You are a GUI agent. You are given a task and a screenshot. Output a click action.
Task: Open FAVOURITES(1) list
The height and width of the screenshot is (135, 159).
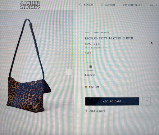(132, 5)
